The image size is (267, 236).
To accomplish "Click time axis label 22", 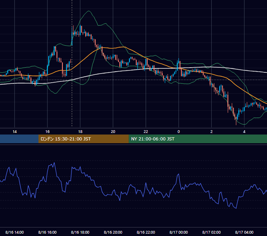I will [x=146, y=132].
